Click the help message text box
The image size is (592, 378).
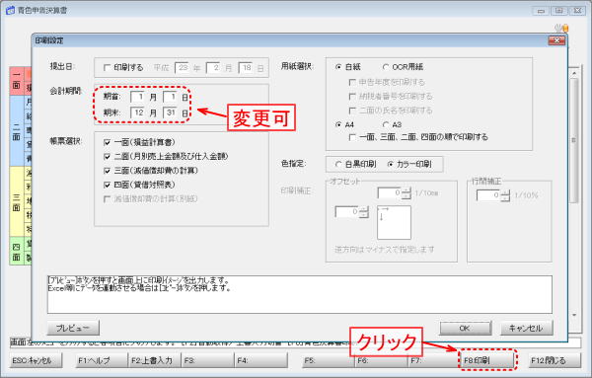tap(299, 294)
